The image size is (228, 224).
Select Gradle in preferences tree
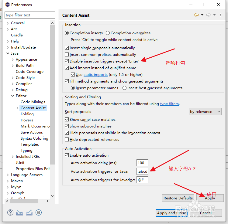click(17, 35)
